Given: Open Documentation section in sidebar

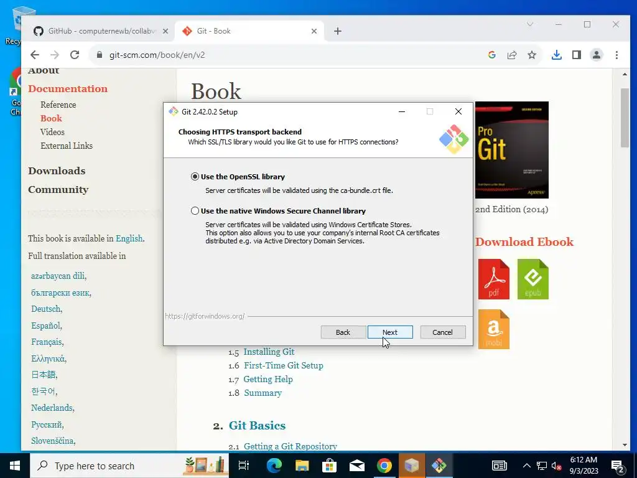Looking at the screenshot, I should 68,88.
